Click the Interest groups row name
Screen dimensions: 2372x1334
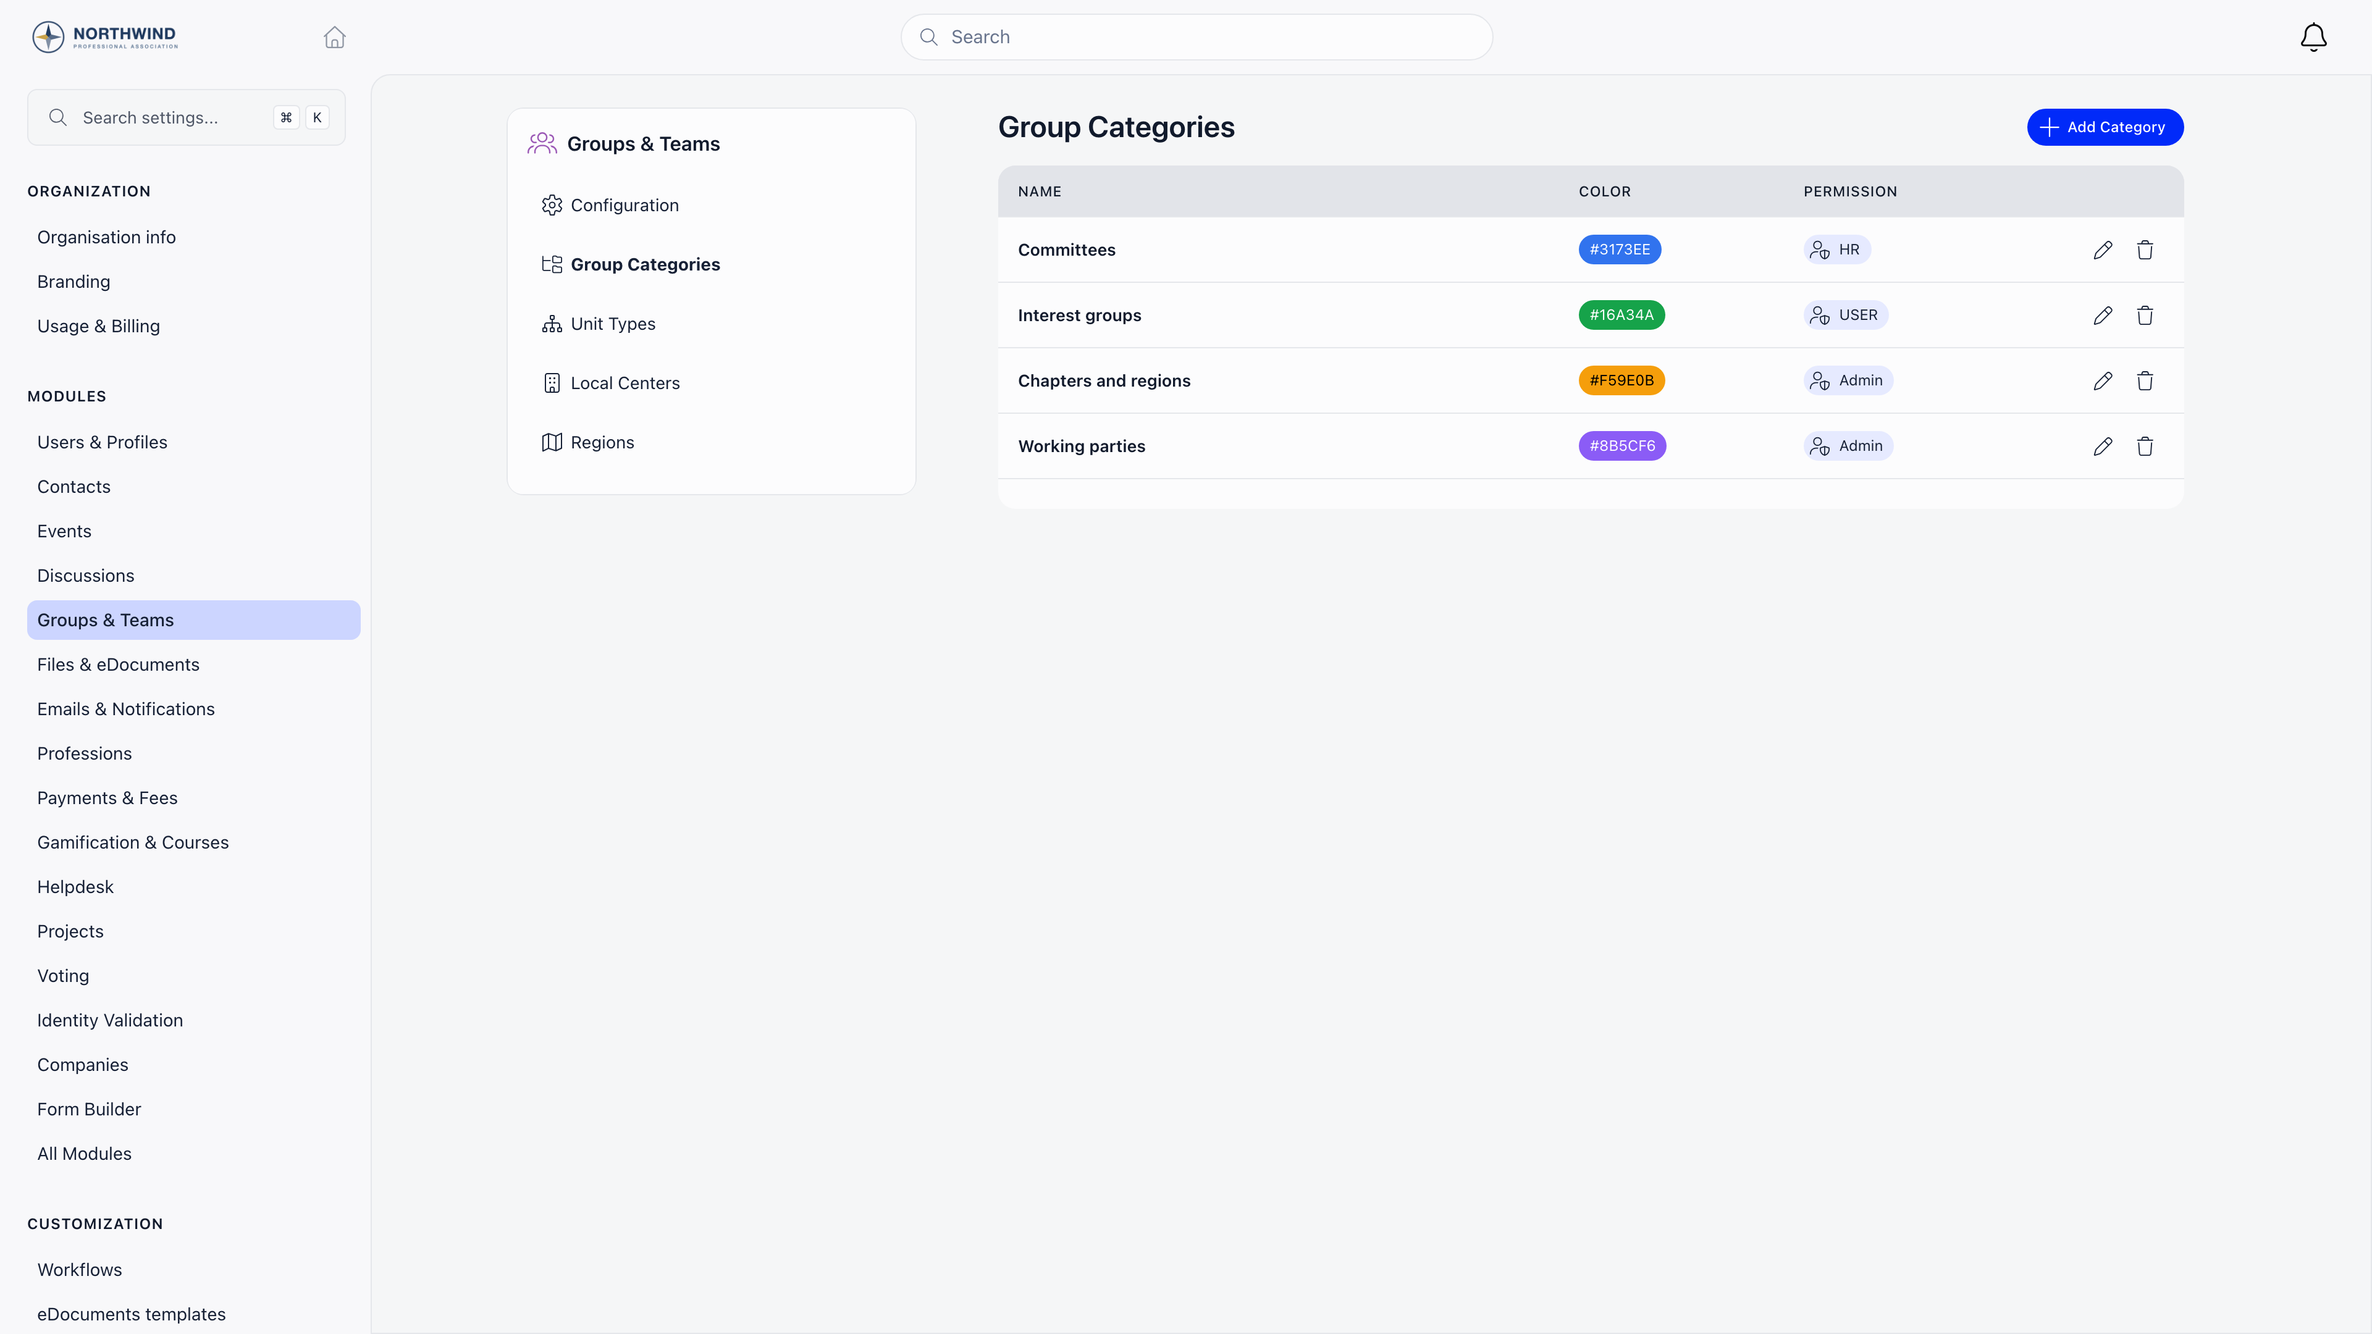click(x=1079, y=315)
